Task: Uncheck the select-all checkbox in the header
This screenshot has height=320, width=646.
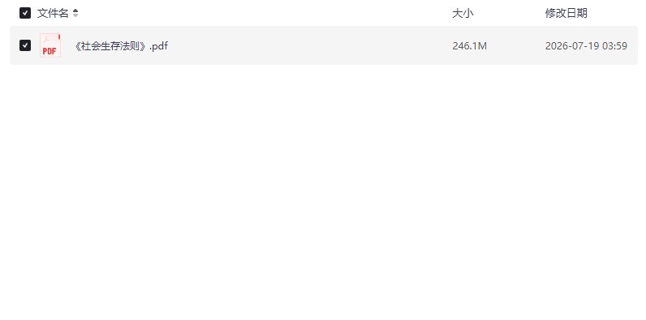Action: pos(25,13)
